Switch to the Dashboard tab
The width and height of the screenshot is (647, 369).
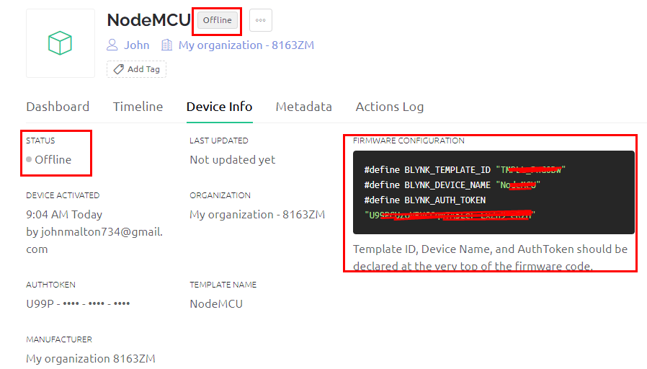pos(58,107)
